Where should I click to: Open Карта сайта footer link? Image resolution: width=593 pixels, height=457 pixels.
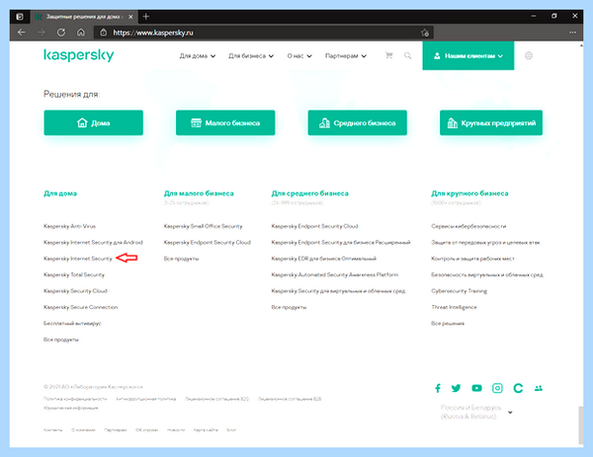pos(206,429)
